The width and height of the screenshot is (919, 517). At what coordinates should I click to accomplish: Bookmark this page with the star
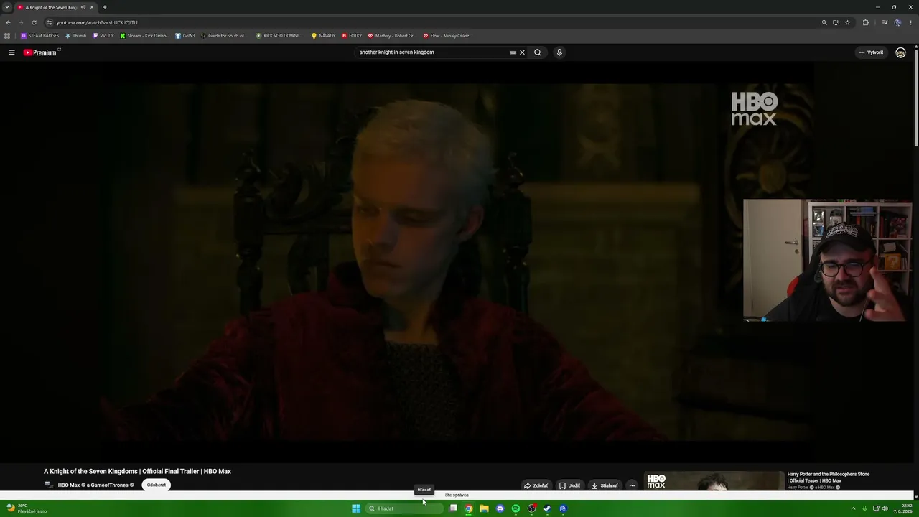(847, 22)
